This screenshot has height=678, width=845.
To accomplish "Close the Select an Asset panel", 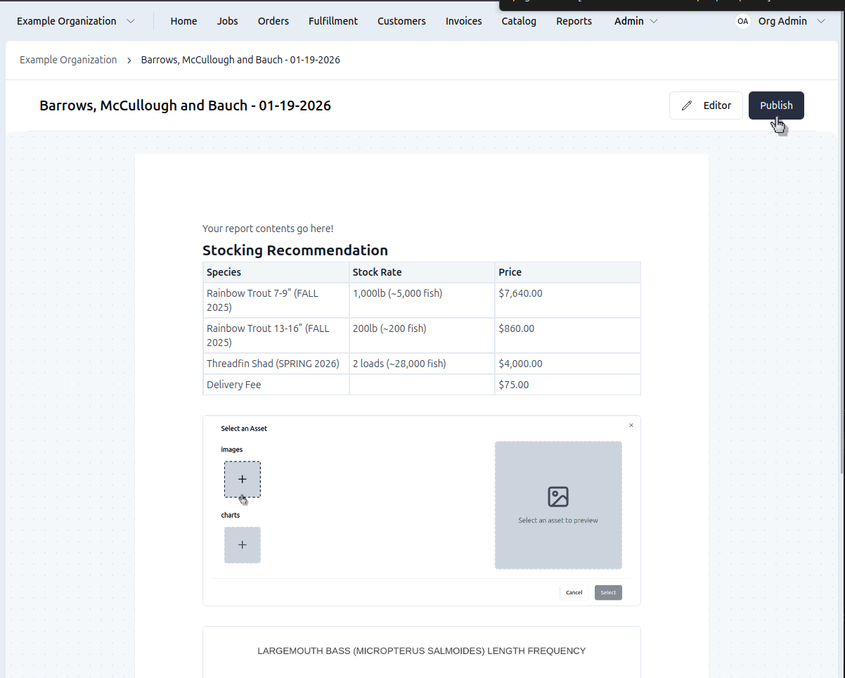I will pyautogui.click(x=631, y=426).
